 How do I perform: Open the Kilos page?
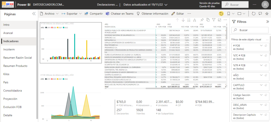tap(18, 74)
